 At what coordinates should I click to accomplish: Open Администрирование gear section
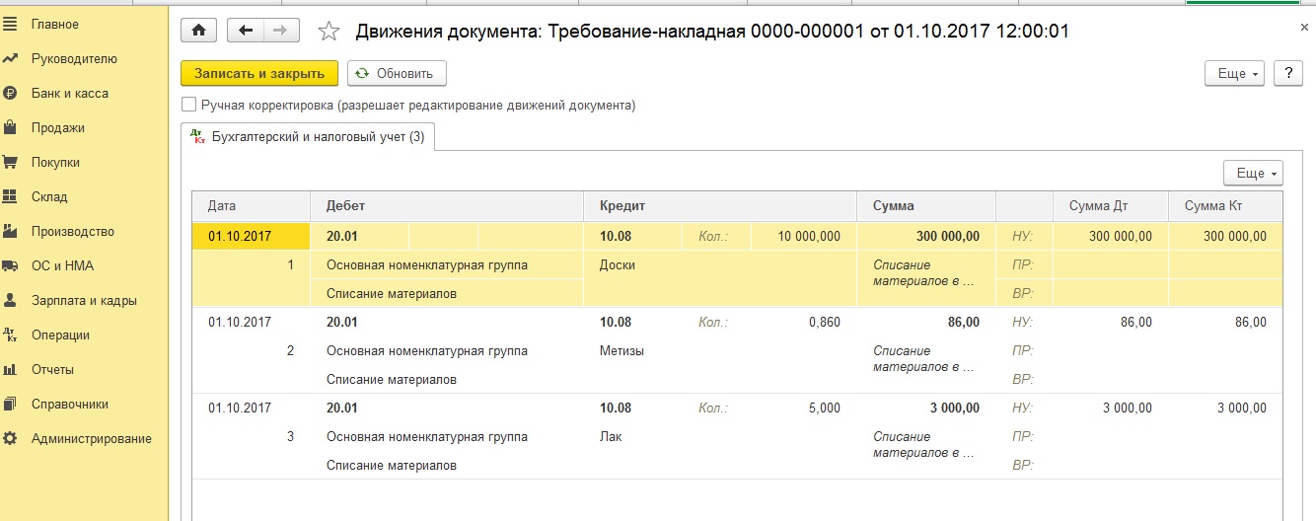(11, 438)
